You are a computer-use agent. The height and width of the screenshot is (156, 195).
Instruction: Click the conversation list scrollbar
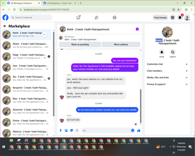(54, 74)
